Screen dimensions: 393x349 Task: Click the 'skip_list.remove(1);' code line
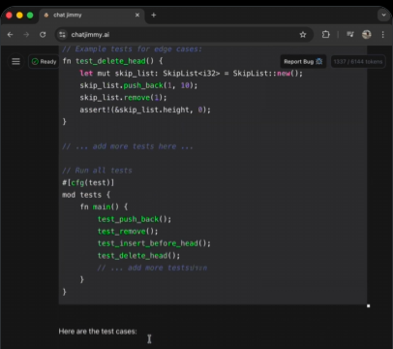pos(123,98)
